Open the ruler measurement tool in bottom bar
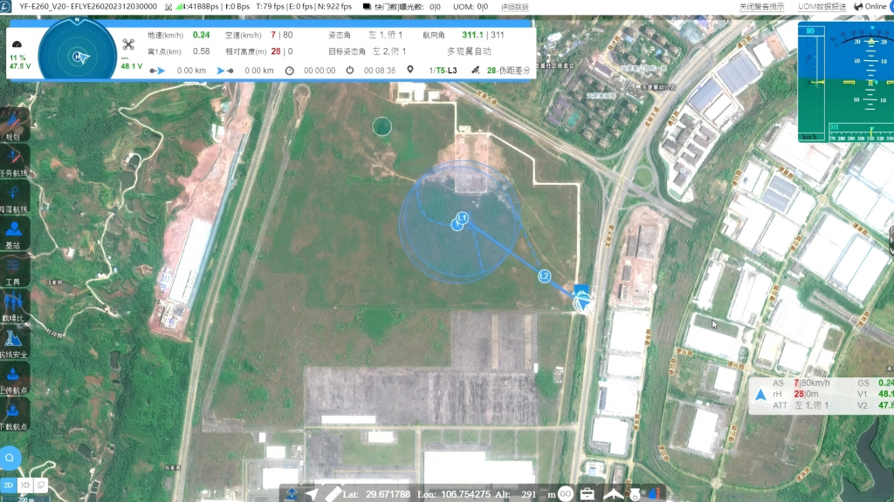 [333, 493]
